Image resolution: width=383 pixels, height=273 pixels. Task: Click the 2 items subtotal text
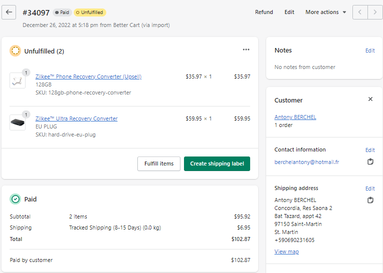78,216
